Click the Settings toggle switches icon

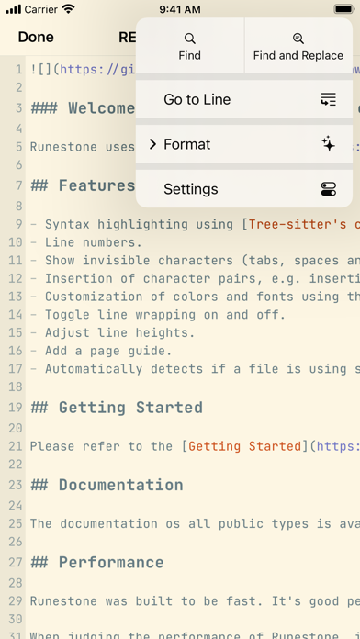[329, 189]
